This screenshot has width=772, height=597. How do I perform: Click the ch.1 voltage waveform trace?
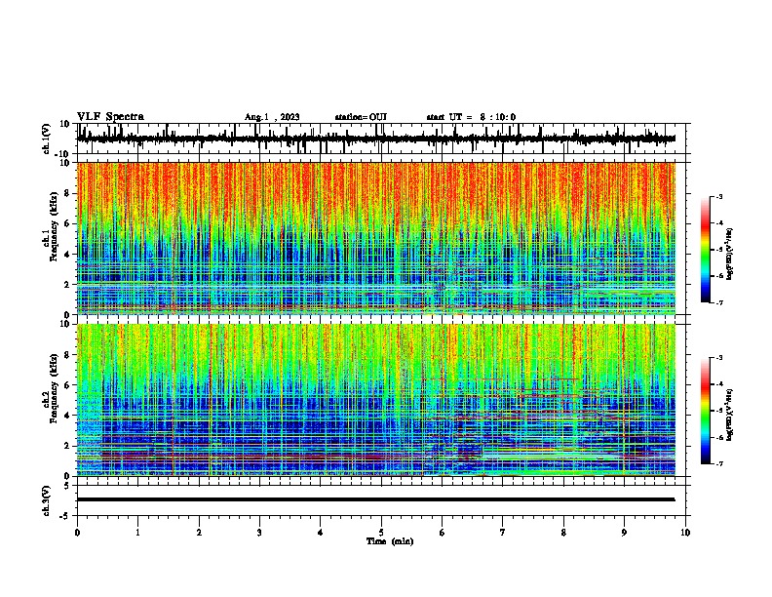[x=376, y=139]
